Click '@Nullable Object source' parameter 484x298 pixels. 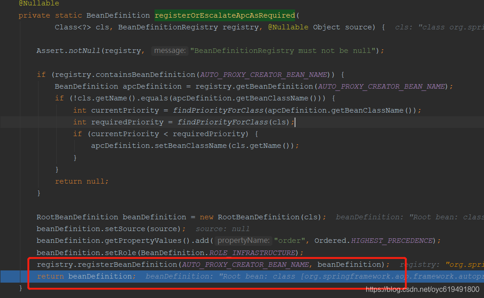click(320, 27)
